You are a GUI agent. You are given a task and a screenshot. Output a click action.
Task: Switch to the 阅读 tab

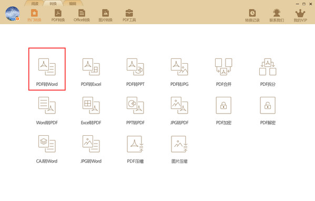(x=35, y=3)
